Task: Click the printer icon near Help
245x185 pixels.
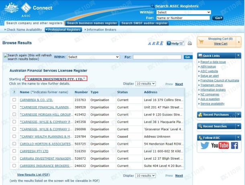Action: [190, 43]
